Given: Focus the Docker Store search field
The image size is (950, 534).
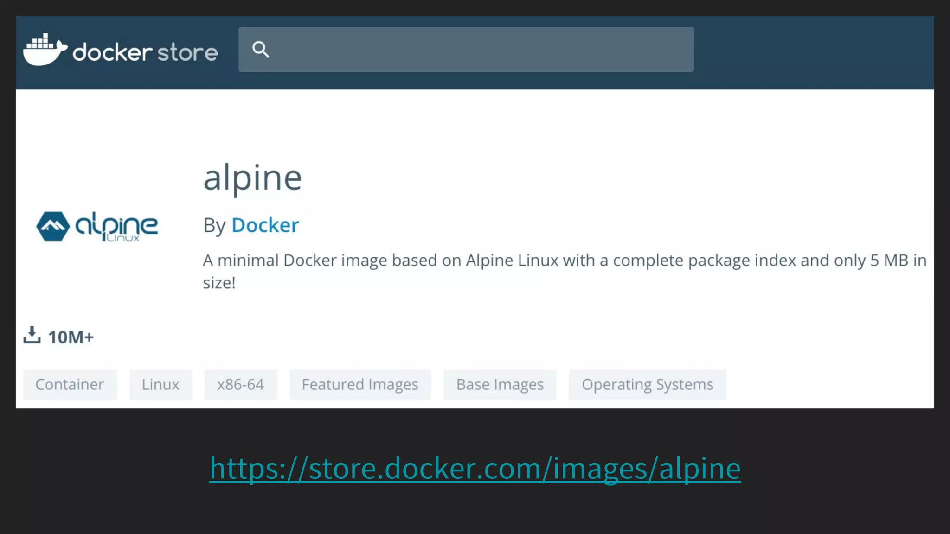Looking at the screenshot, I should click(466, 49).
